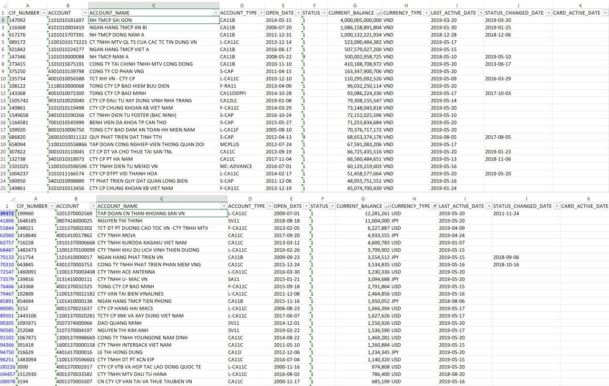
Task: Click cell NGAN HANG TMCP AN BI
Action: (x=154, y=28)
